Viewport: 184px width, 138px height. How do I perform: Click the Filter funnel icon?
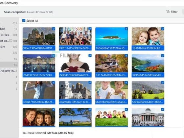point(168,11)
